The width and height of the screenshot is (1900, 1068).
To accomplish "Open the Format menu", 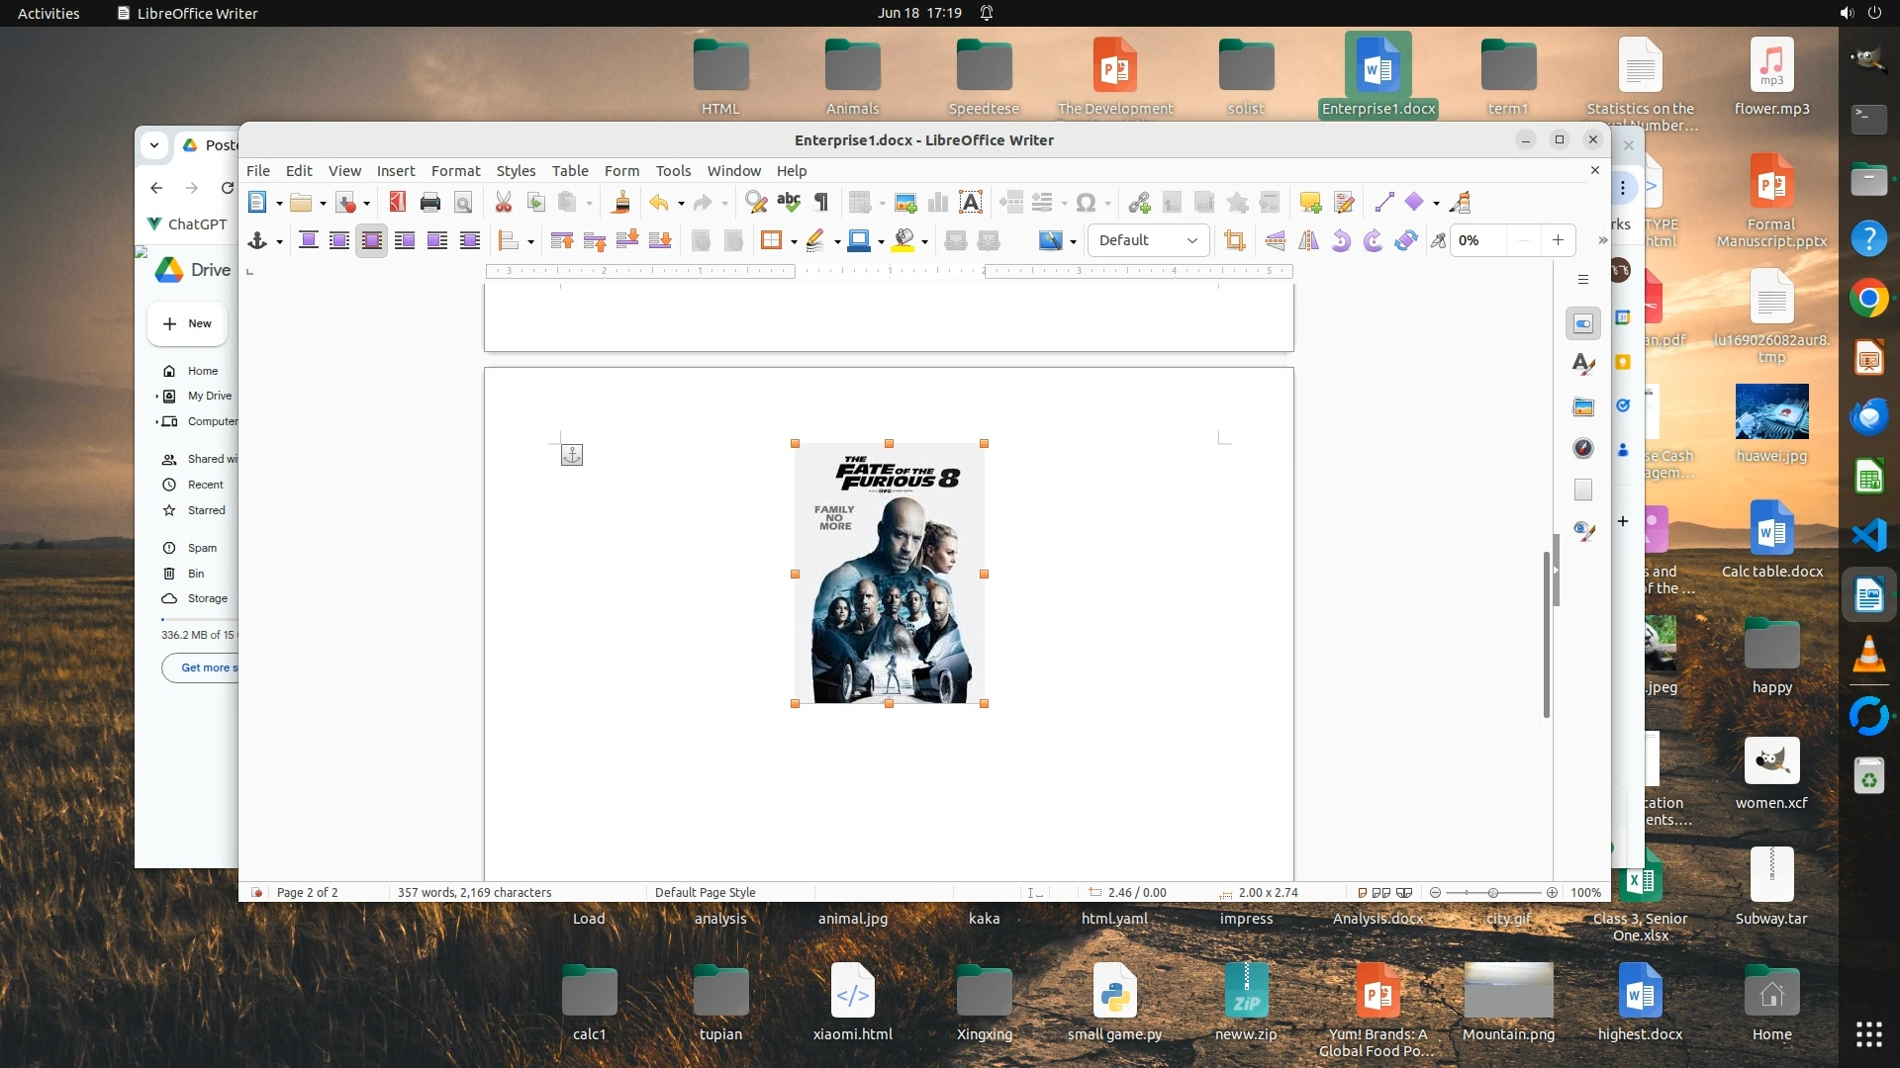I will [455, 170].
